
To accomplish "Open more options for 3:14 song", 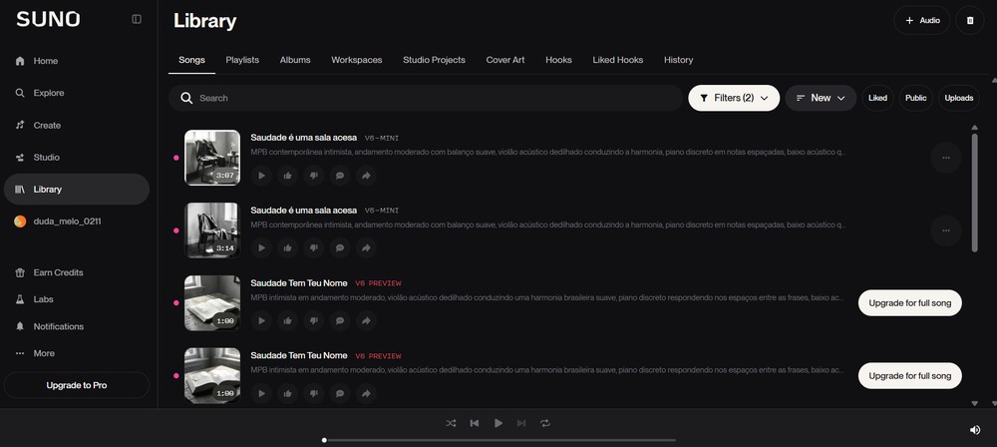I will click(946, 230).
